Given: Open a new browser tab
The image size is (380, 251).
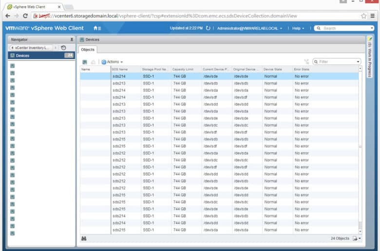Looking at the screenshot, I should click(69, 7).
